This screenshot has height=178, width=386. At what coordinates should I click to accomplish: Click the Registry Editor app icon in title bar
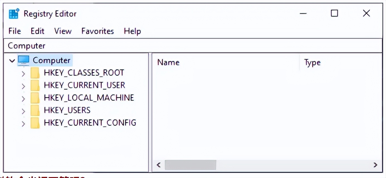point(14,14)
